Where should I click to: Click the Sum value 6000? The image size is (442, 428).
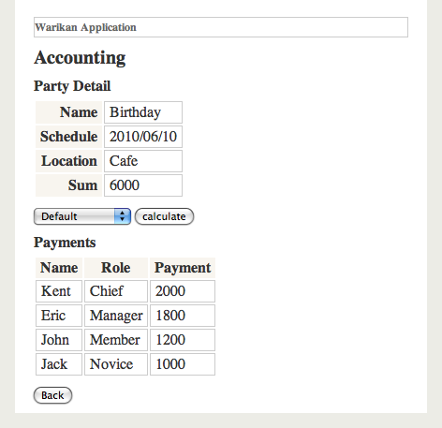[x=143, y=185]
